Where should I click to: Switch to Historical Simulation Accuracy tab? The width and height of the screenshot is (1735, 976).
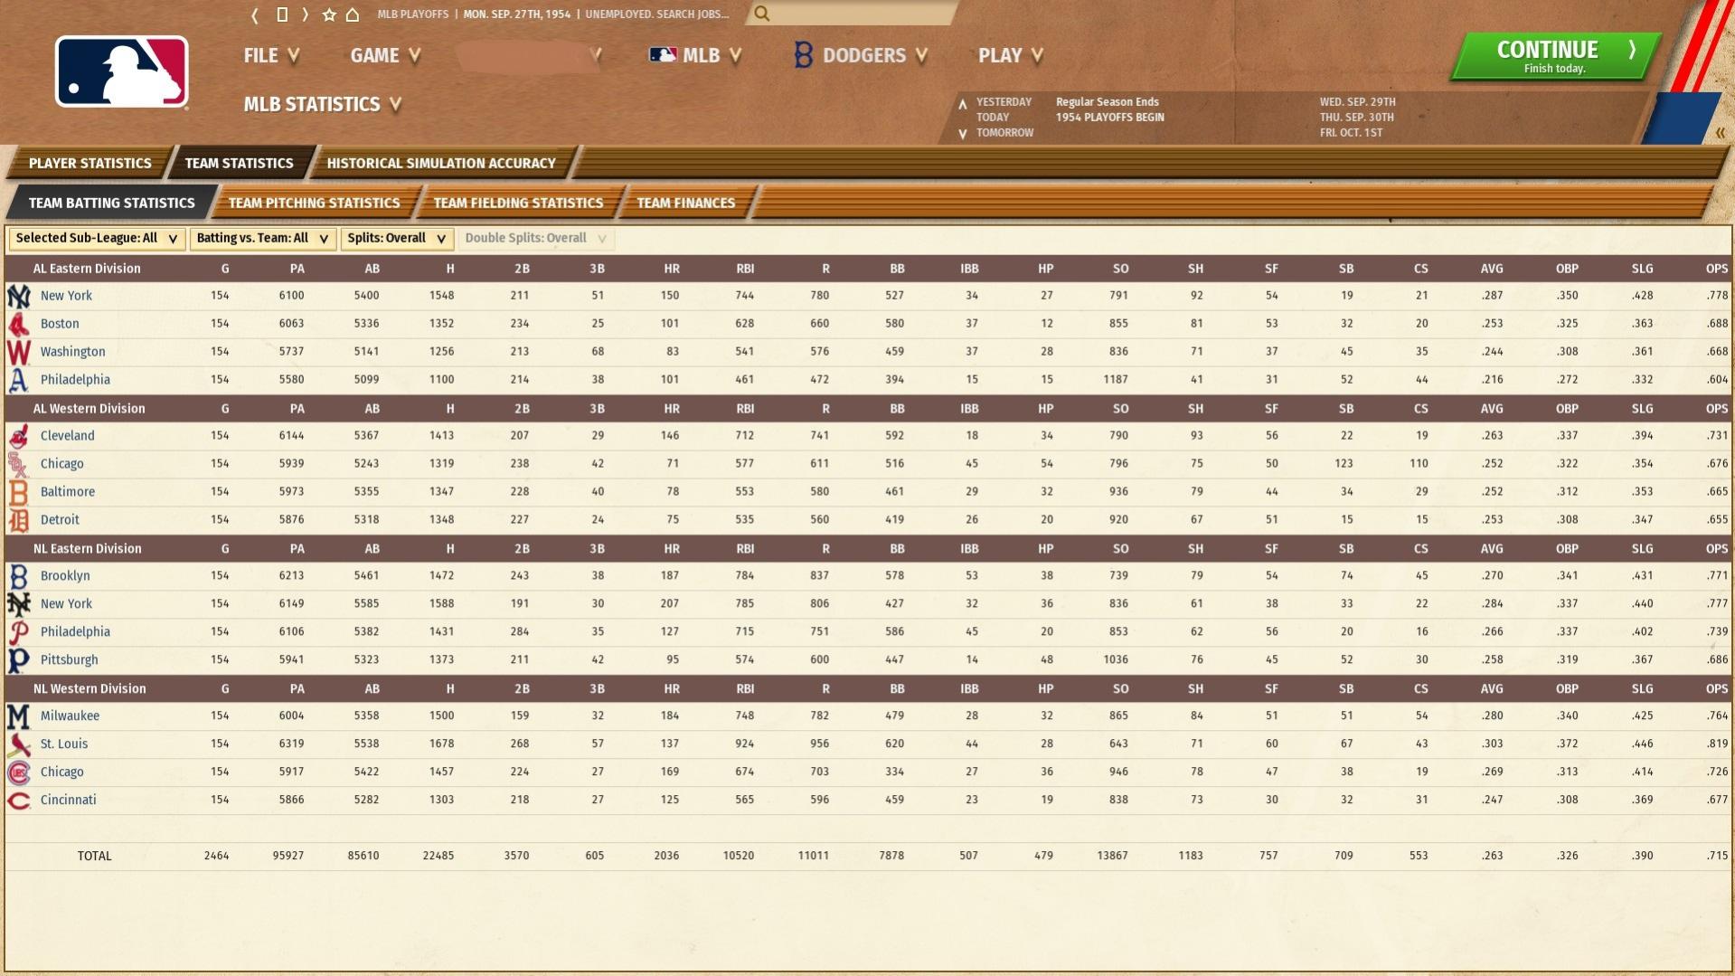[x=440, y=164]
